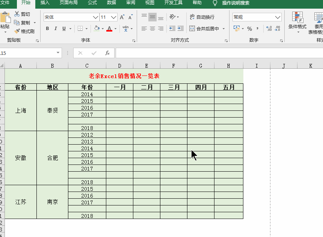This screenshot has height=237, width=323.
Task: Expand the Name Box dropdown
Action: 58,53
